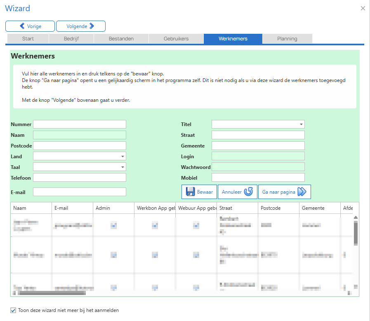Click the Straat input field
Screen dimensions: 370x321
(x=258, y=135)
